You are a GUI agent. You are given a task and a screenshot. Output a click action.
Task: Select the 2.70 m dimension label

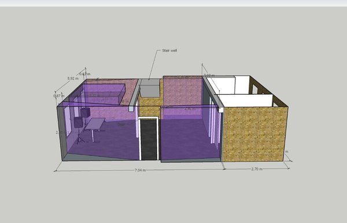(x=257, y=169)
